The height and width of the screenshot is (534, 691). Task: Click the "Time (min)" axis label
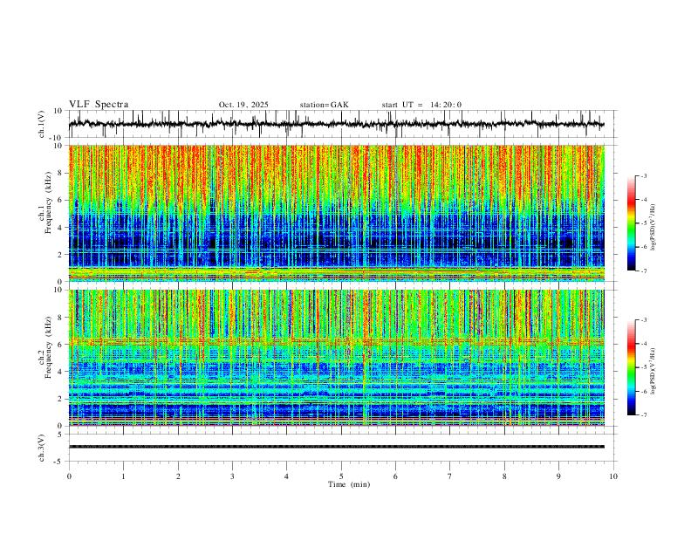click(349, 484)
